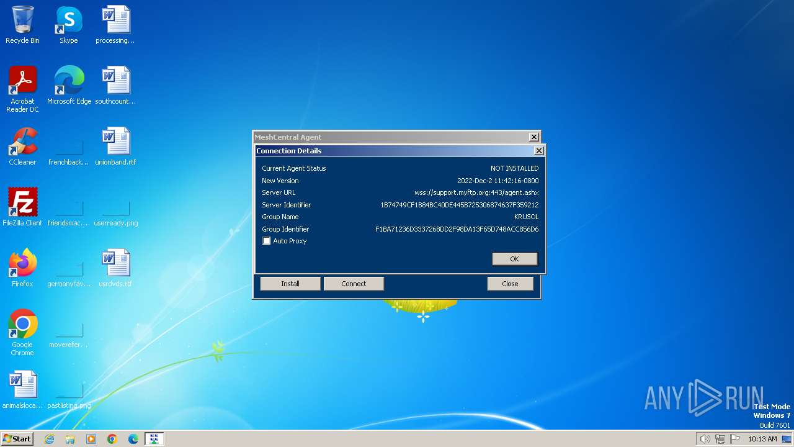Open the Recycle Bin desktop icon
794x447 pixels.
click(x=22, y=25)
